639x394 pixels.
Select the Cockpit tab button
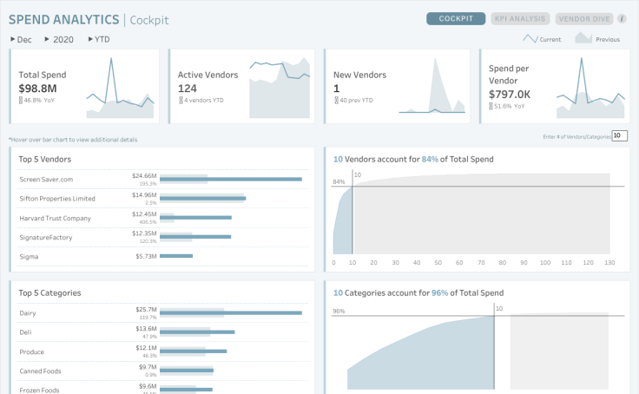point(456,18)
